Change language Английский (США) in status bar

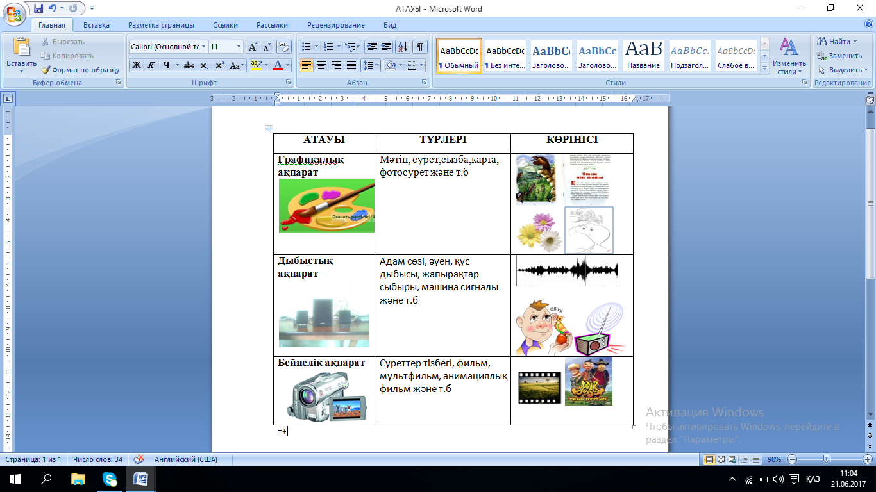[x=185, y=459]
